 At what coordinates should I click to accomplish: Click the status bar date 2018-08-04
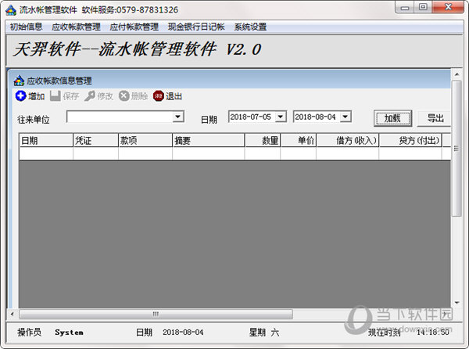(183, 333)
